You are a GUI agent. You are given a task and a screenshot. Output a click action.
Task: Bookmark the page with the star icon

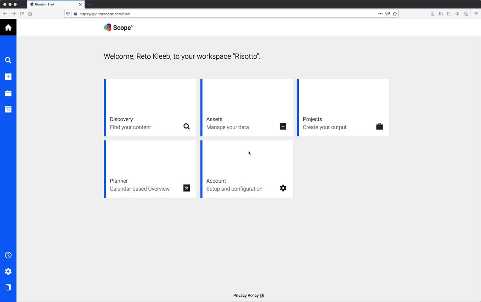tap(395, 14)
